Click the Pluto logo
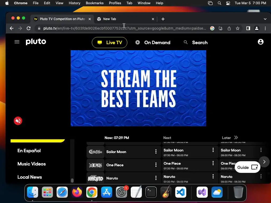Image resolution: width=271 pixels, height=203 pixels. click(36, 42)
